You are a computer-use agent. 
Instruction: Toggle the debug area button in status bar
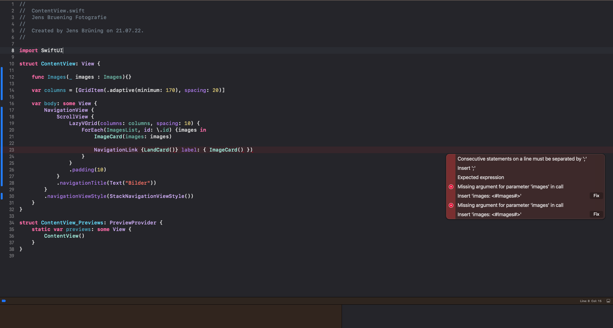coord(608,301)
